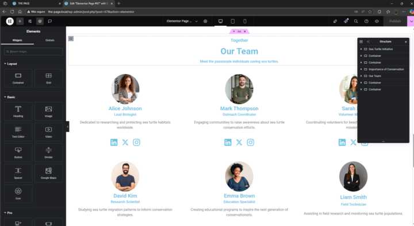The image size is (414, 226).
Task: Click Mark Thompson's Instagram icon
Action: pos(251,142)
